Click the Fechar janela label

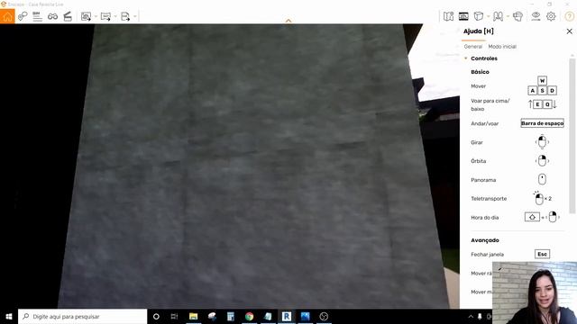click(487, 254)
